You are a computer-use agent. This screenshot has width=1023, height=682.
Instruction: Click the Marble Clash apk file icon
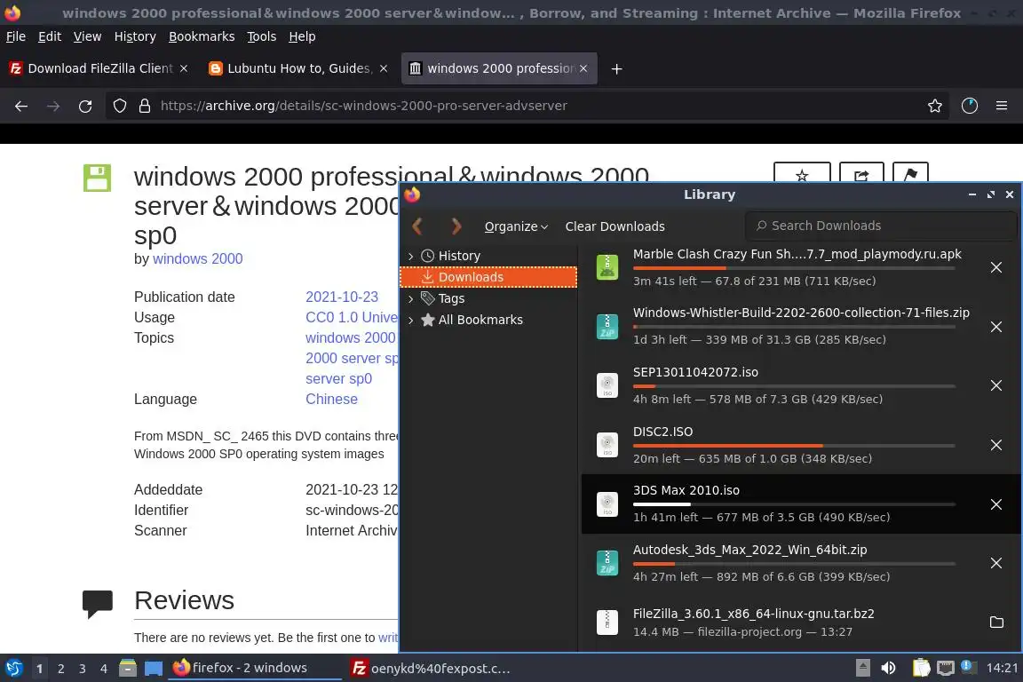607,267
